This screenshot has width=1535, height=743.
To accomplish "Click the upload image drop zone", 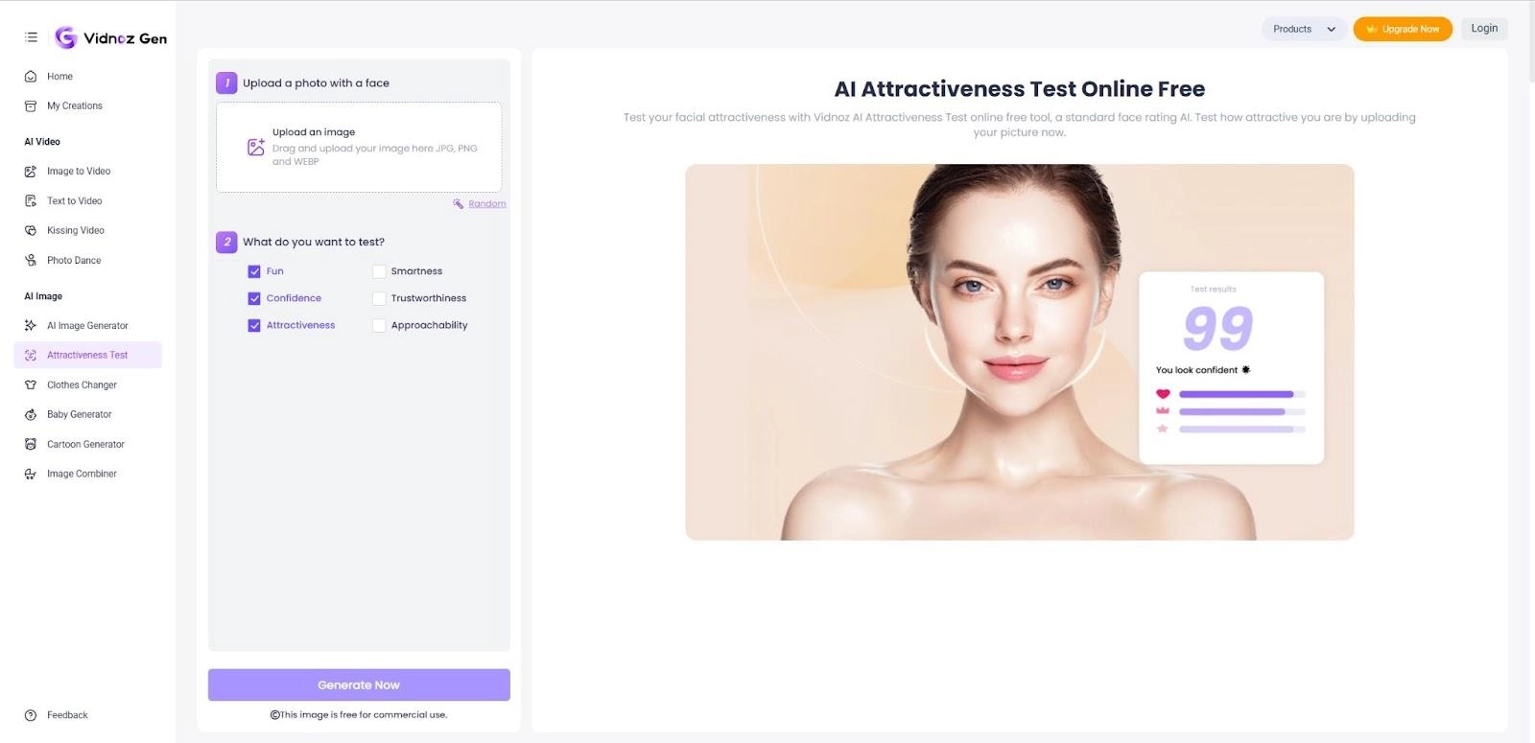I will (x=359, y=147).
